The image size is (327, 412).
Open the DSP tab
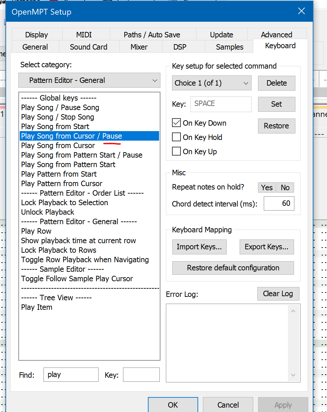(x=180, y=47)
